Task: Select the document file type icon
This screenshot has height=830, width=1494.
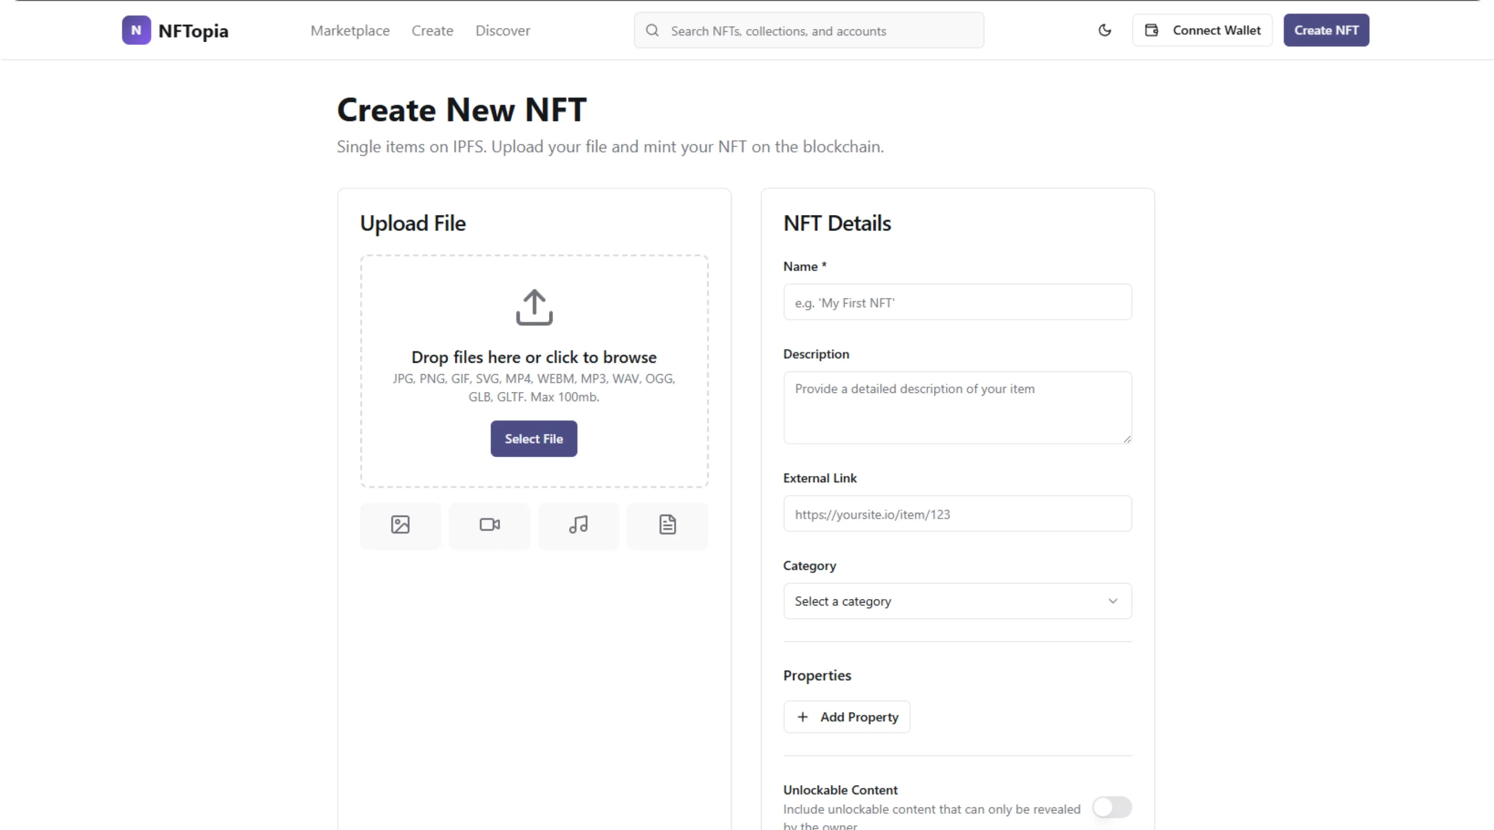Action: pyautogui.click(x=668, y=525)
